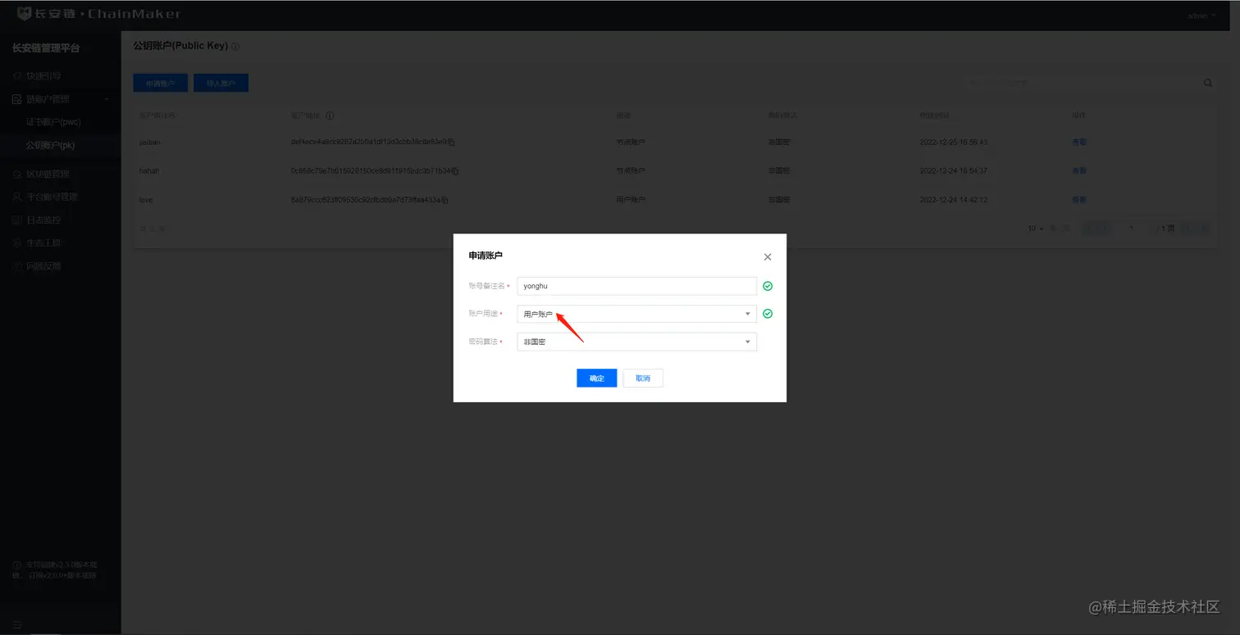Click 查看 for the hahah row

1079,171
